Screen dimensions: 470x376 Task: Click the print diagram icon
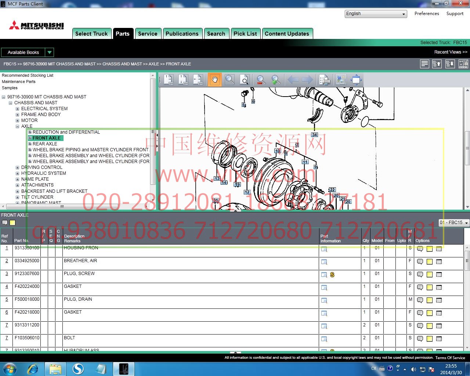tap(324, 80)
